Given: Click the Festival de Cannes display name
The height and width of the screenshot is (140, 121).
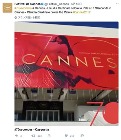Looking at the screenshot, I should (x=28, y=4).
